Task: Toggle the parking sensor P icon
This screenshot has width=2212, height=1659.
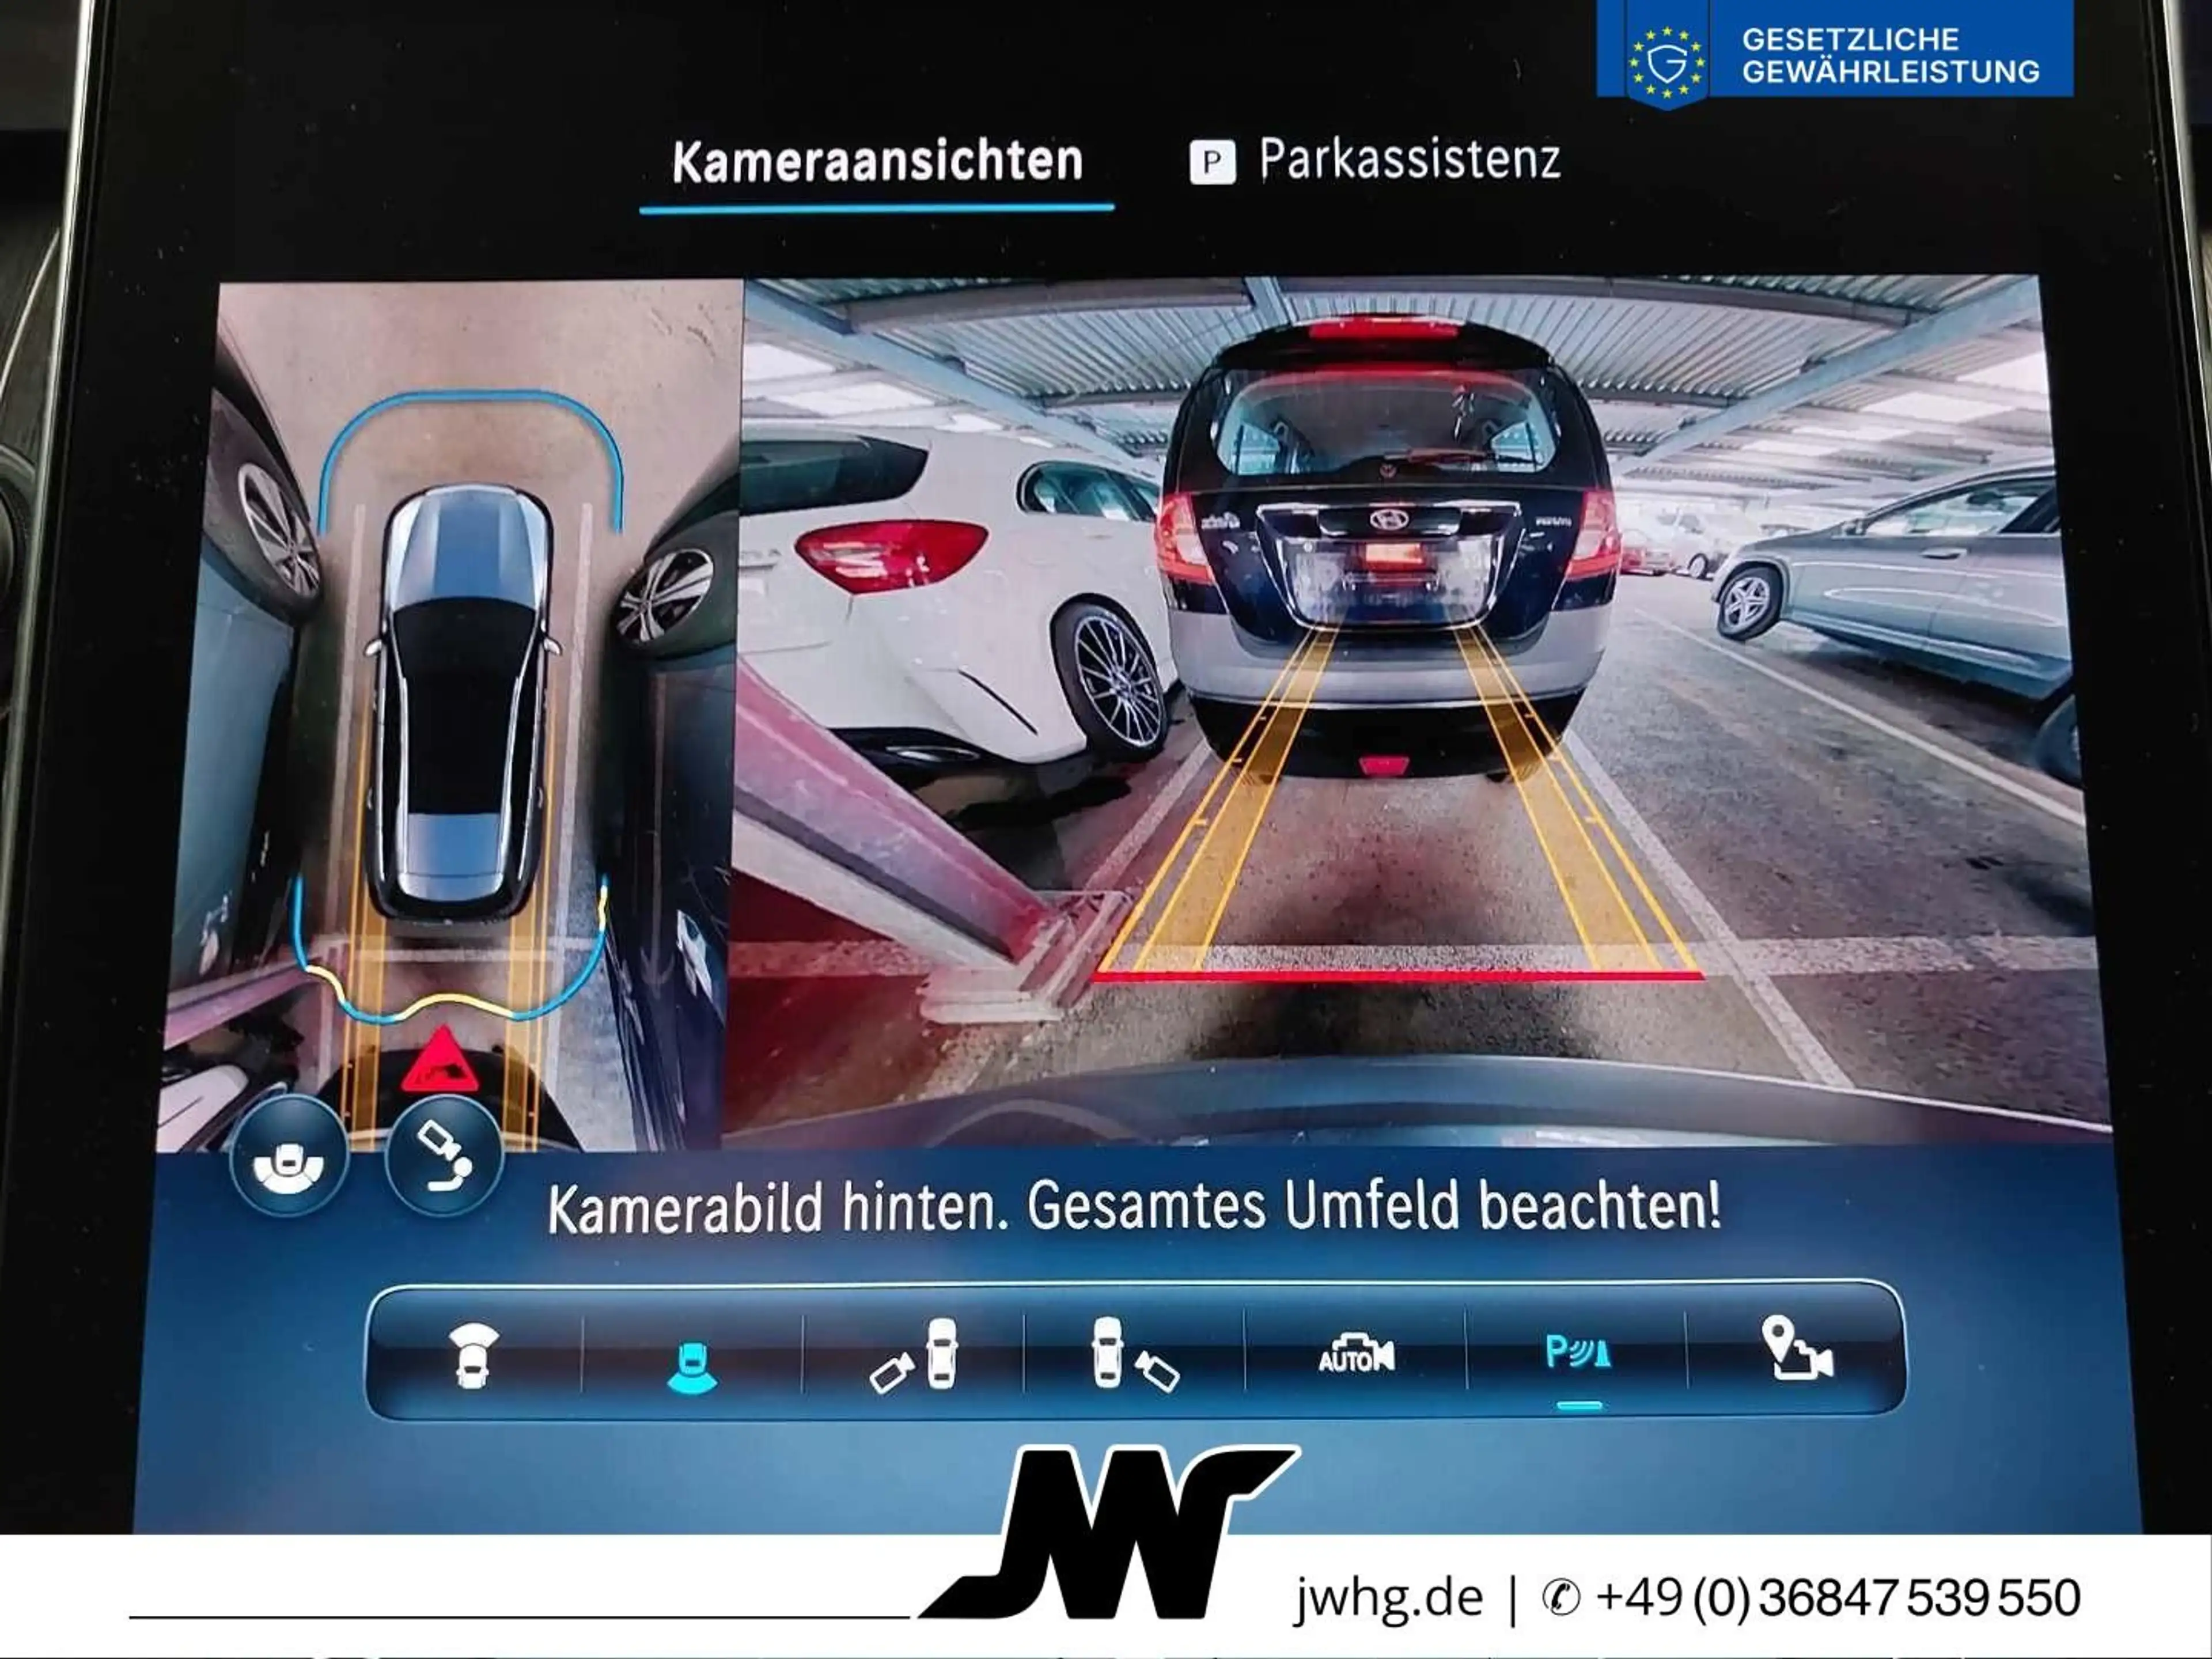Action: [1578, 1353]
